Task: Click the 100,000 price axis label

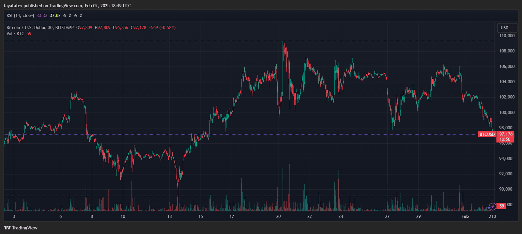Action: [x=507, y=112]
